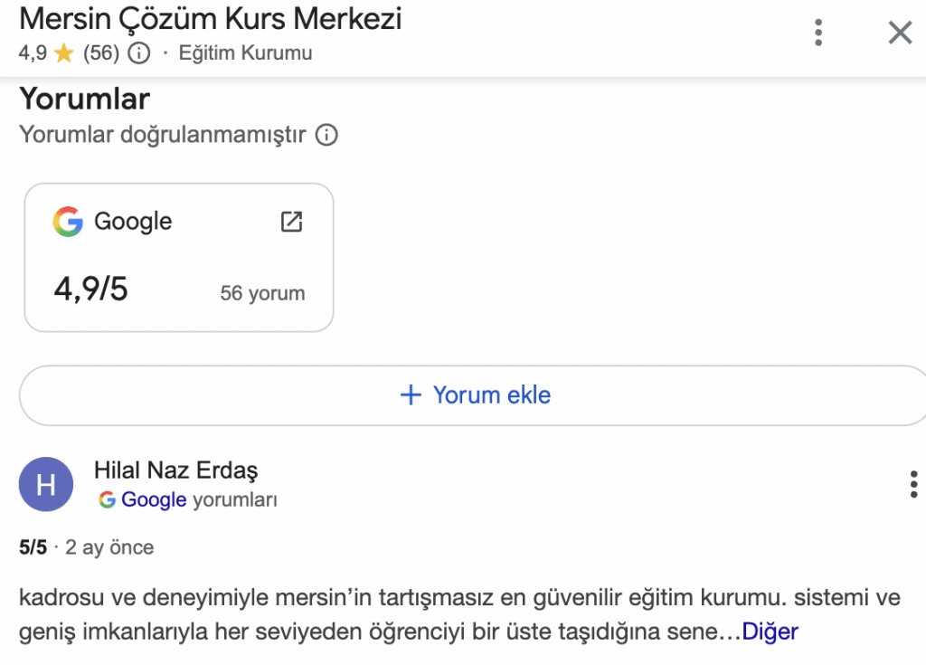This screenshot has width=926, height=665.
Task: Click the '4,9/5' score in the Google card
Action: pos(90,290)
